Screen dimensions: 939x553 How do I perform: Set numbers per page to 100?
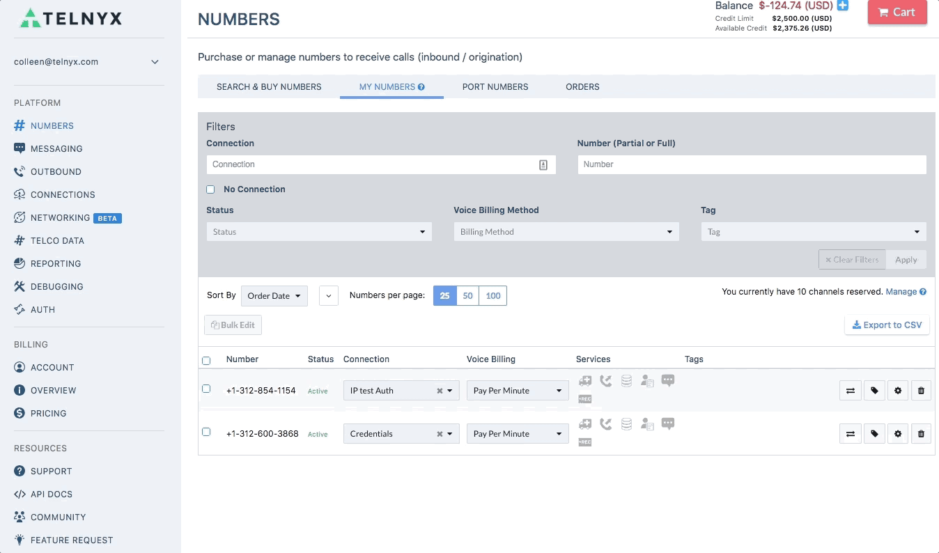(493, 296)
